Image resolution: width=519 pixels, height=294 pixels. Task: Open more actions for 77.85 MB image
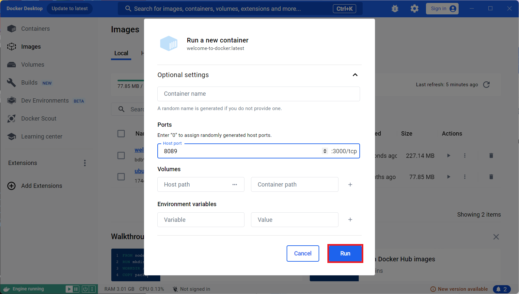click(465, 177)
